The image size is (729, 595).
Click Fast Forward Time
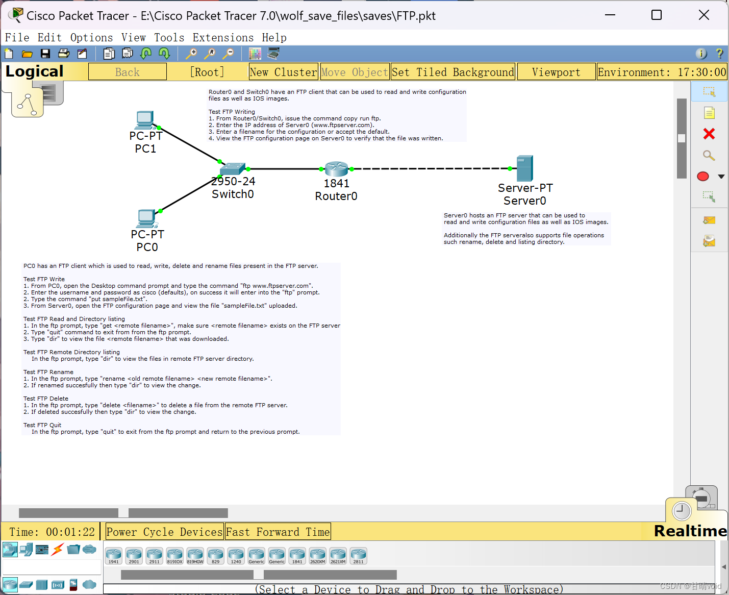pos(278,532)
